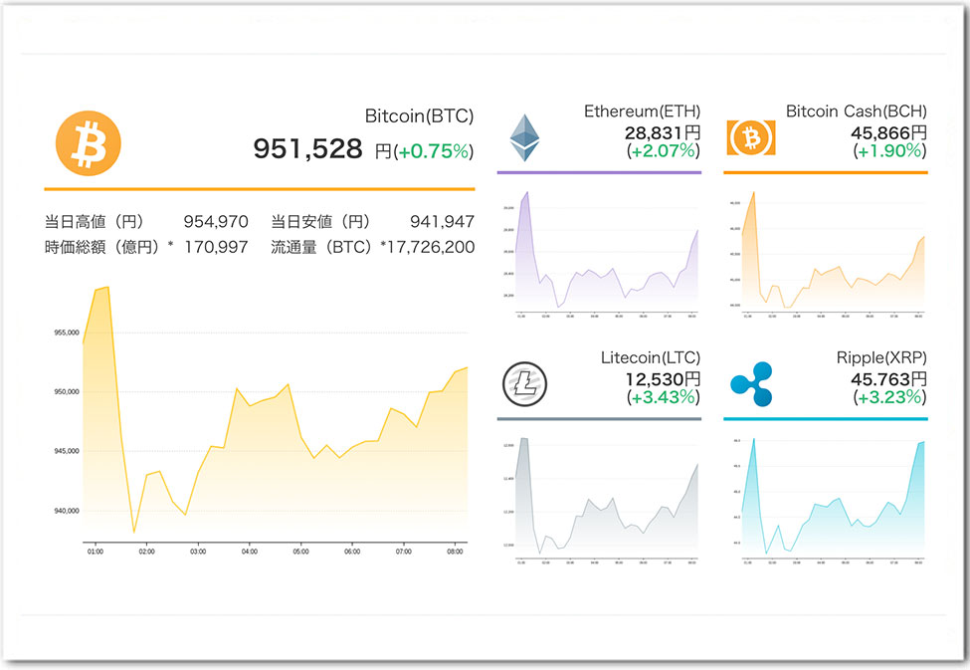Select Litecoin price 12,530円
The width and height of the screenshot is (970, 670).
tap(663, 379)
